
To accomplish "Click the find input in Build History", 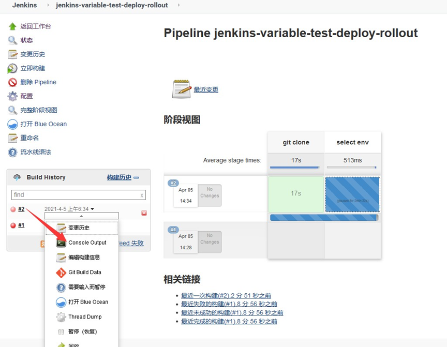I will point(76,195).
